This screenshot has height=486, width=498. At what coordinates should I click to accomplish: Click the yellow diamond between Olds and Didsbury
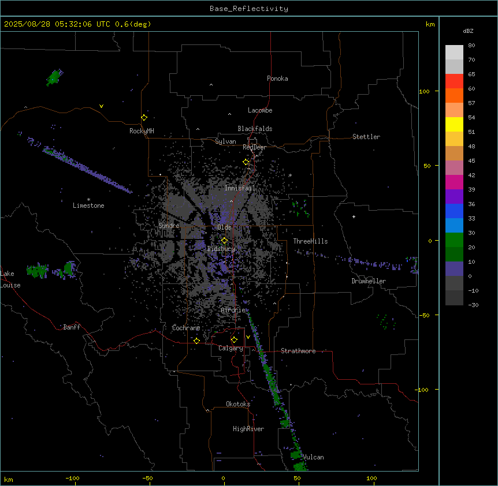point(224,241)
